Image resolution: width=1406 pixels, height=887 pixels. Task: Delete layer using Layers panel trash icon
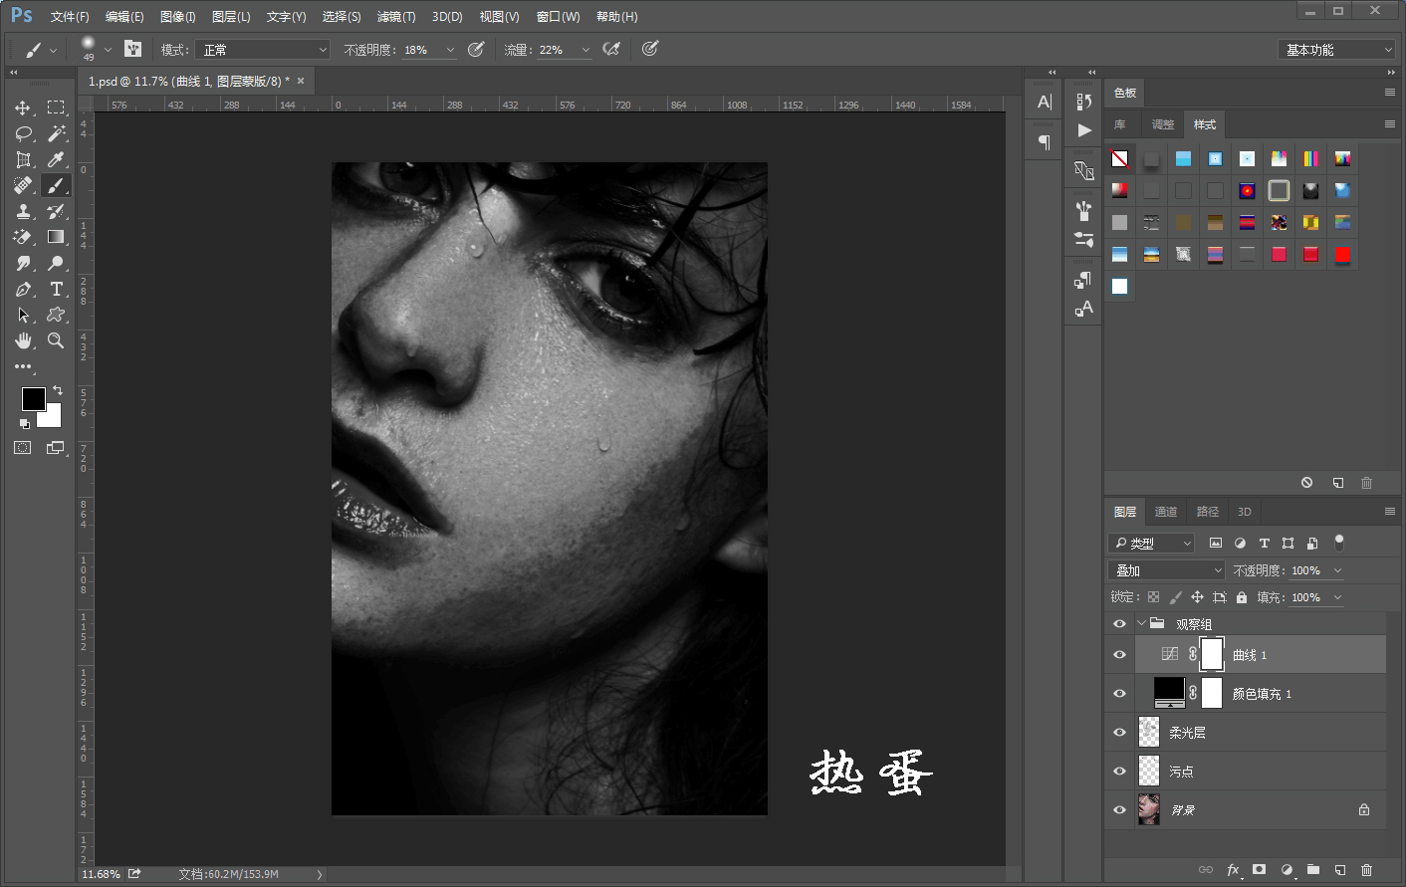pyautogui.click(x=1366, y=869)
